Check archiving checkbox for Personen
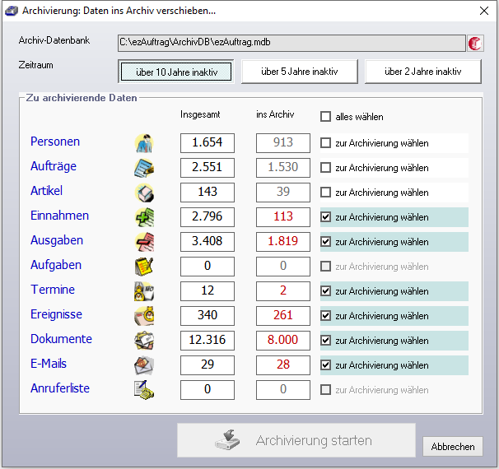 click(326, 143)
